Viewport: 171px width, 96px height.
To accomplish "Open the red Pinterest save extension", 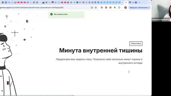I will coord(110,7).
